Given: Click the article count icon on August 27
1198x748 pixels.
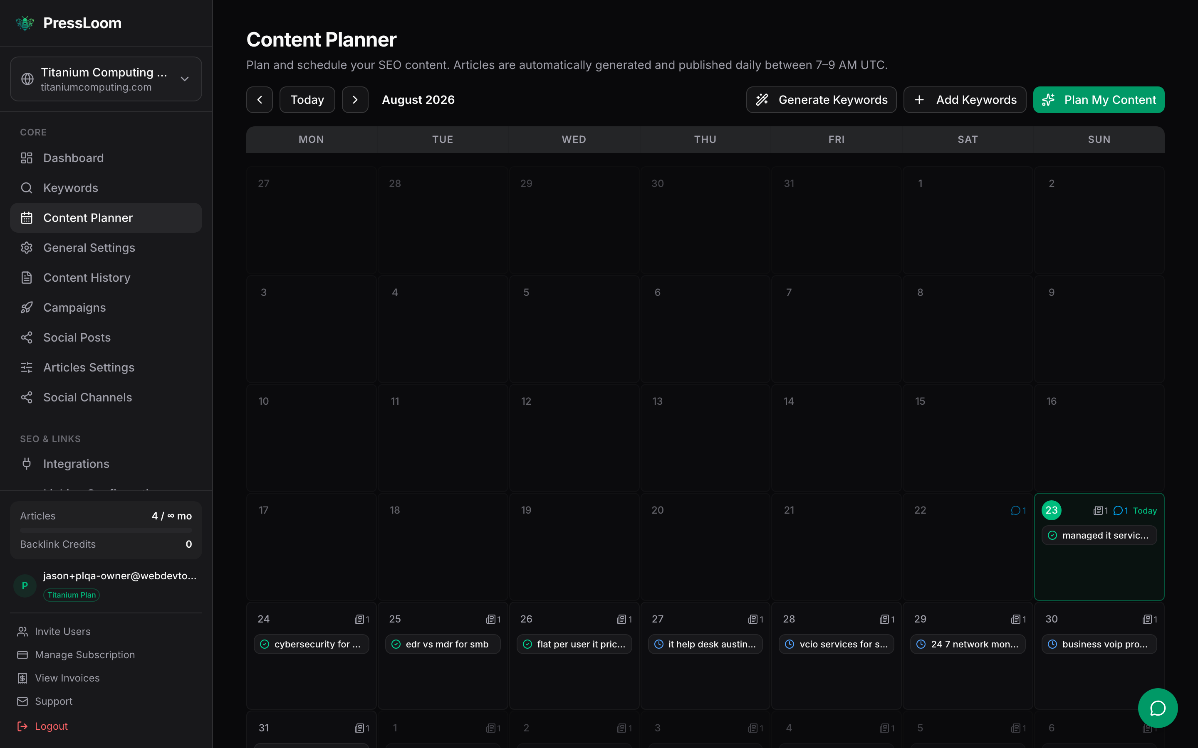Looking at the screenshot, I should coord(752,619).
